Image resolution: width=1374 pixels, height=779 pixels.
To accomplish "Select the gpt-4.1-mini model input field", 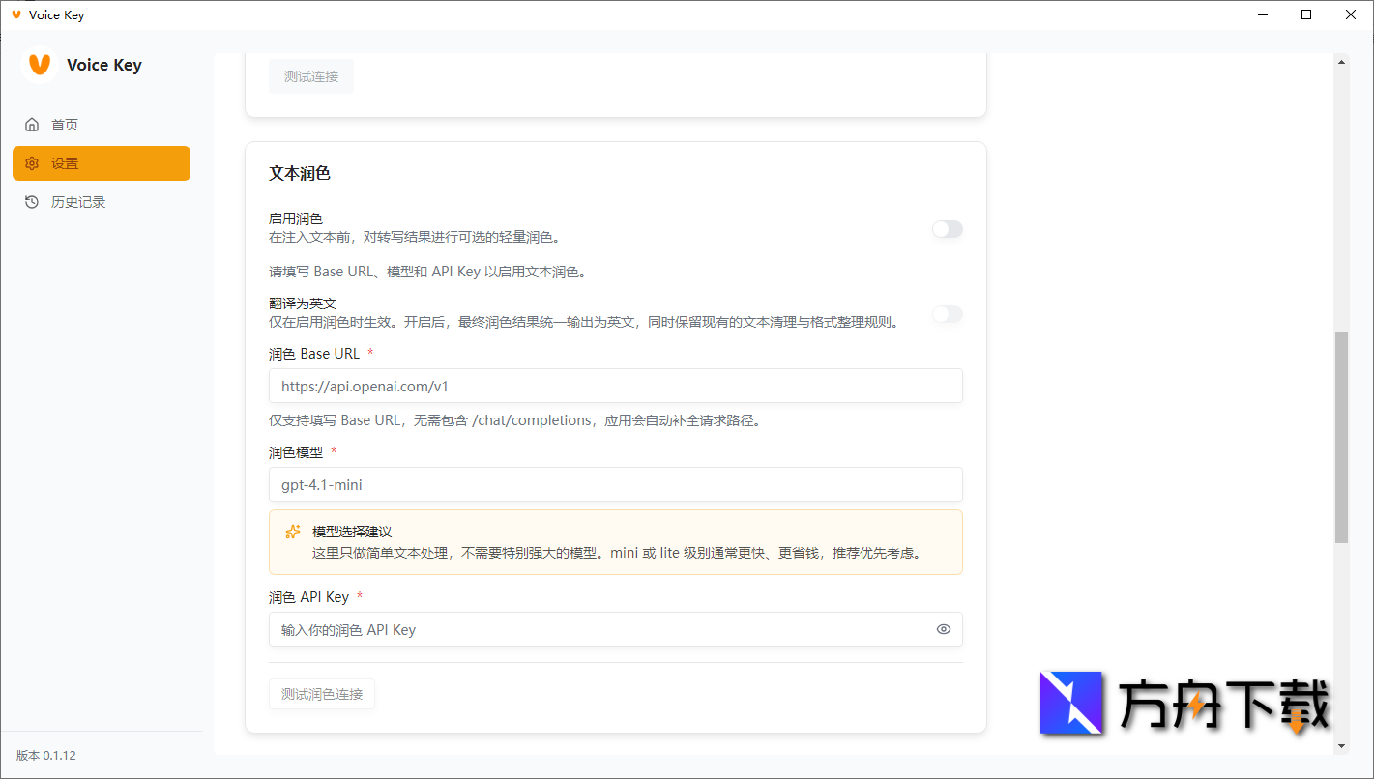I will tap(615, 484).
